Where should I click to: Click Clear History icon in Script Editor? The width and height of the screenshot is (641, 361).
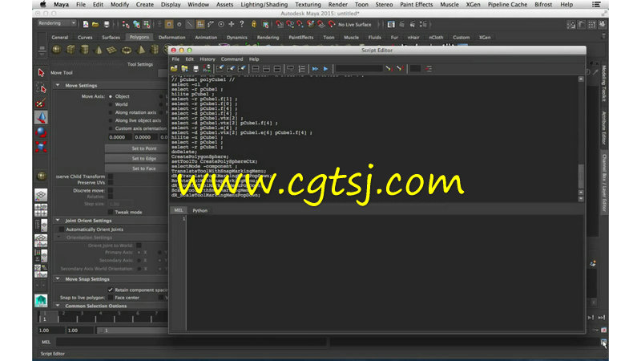click(x=220, y=69)
